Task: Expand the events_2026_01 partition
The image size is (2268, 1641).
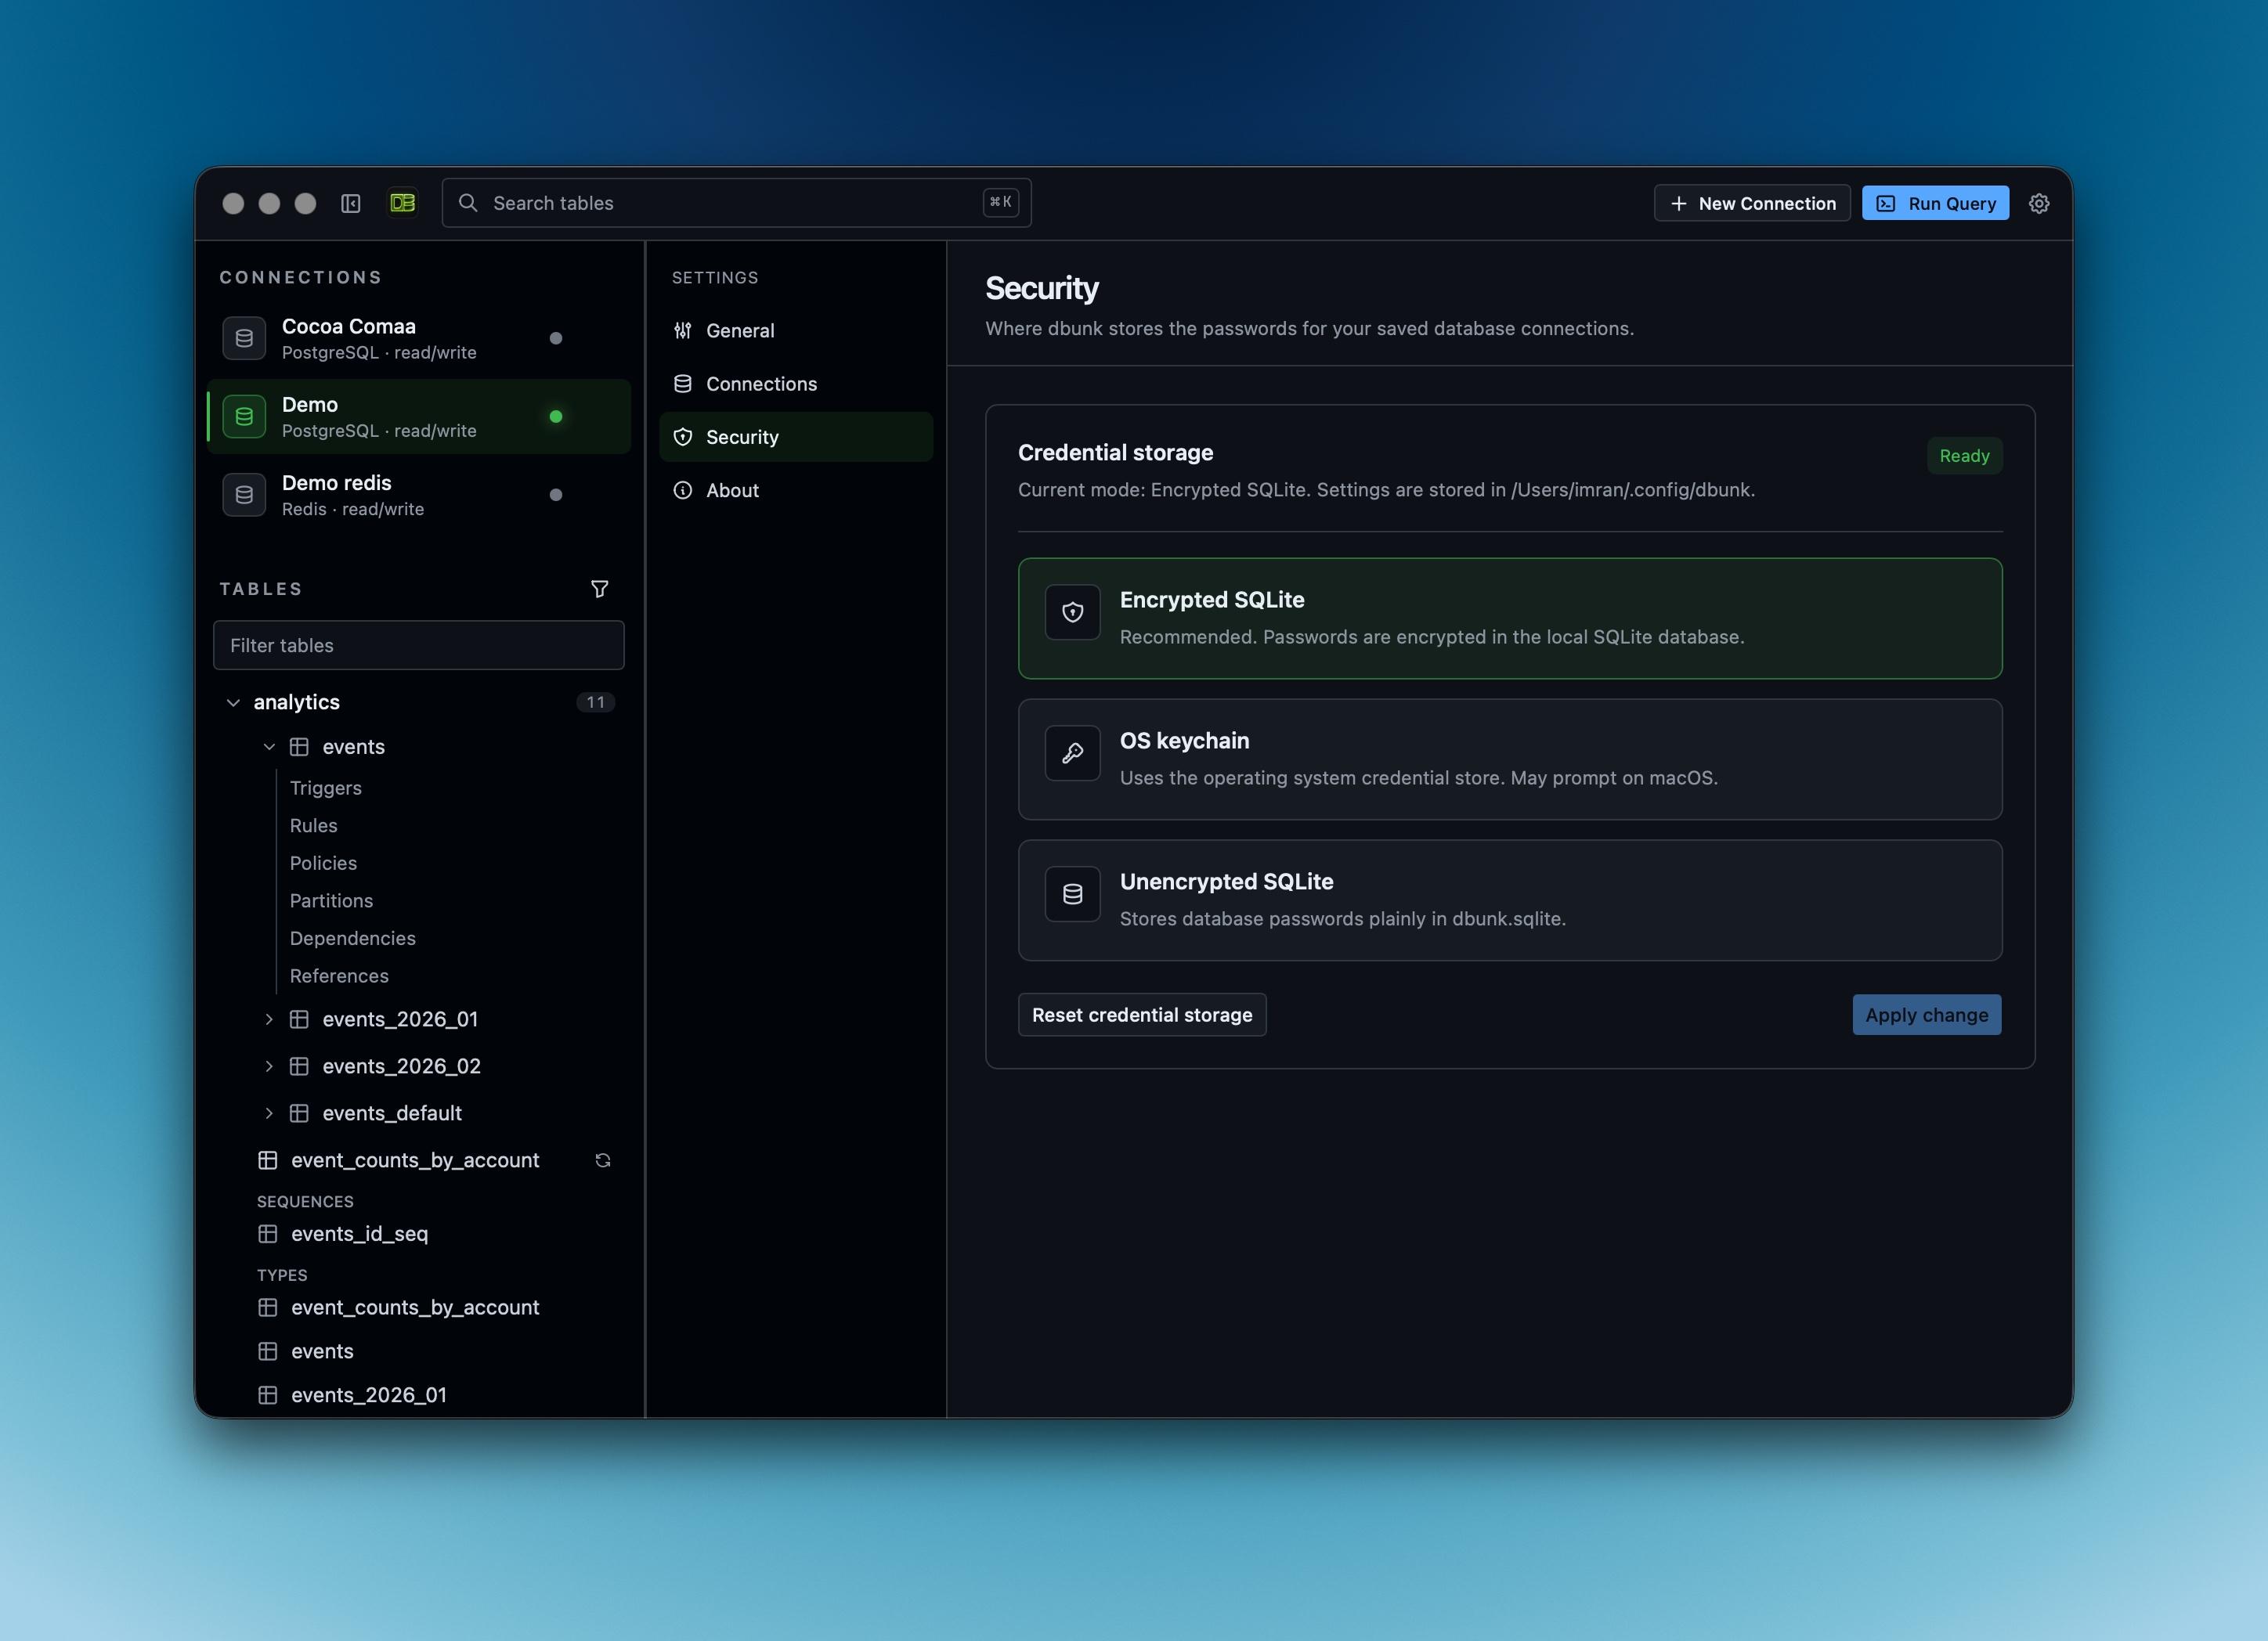Action: click(x=269, y=1019)
